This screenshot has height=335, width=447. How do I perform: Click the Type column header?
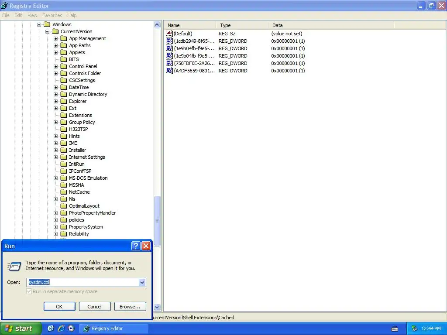242,25
